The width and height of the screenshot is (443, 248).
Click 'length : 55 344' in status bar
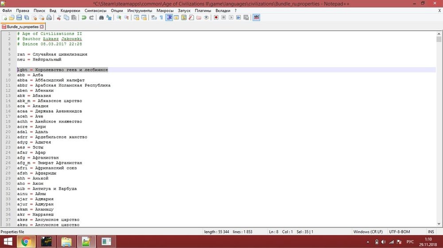[x=217, y=232]
